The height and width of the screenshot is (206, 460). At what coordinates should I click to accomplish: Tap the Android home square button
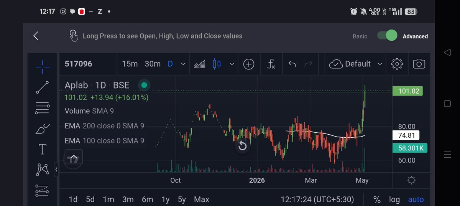pos(447,104)
